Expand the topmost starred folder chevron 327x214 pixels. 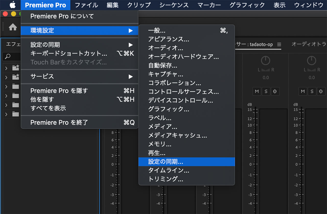click(x=6, y=68)
